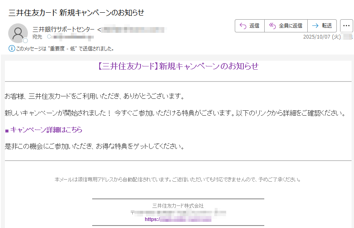Click the date 2025/10/07 (火)
This screenshot has width=354, height=228.
coord(322,37)
